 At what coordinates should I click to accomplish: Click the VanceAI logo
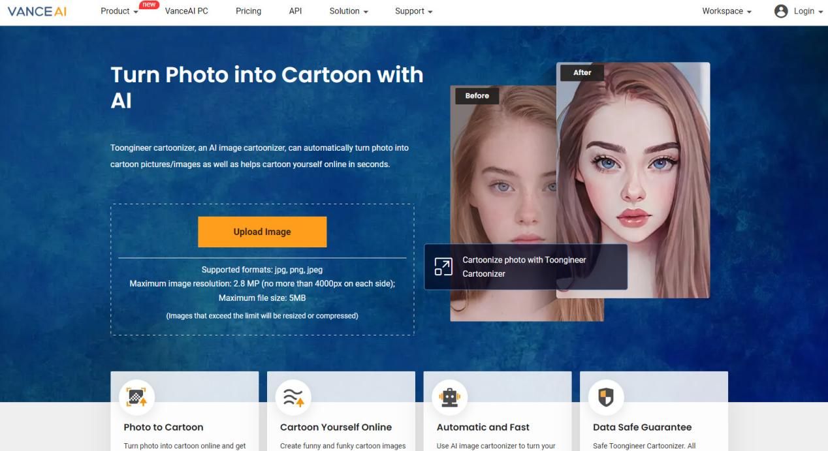pyautogui.click(x=37, y=11)
